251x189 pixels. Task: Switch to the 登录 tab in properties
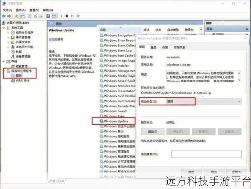[x=154, y=47]
